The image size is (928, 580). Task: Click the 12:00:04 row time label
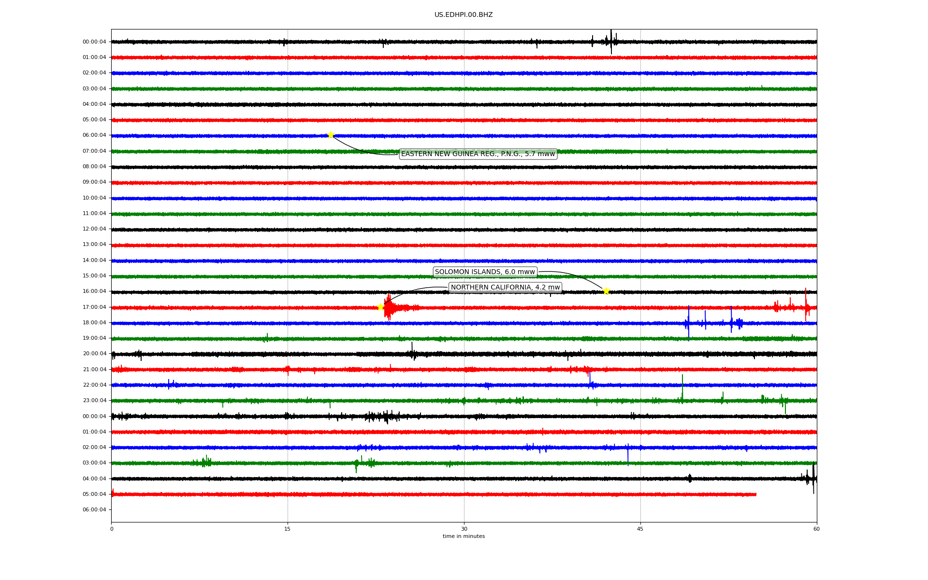94,229
